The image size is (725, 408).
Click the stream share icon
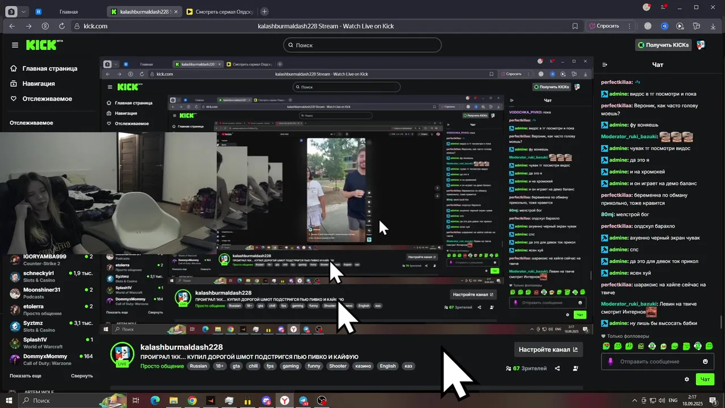point(557,368)
